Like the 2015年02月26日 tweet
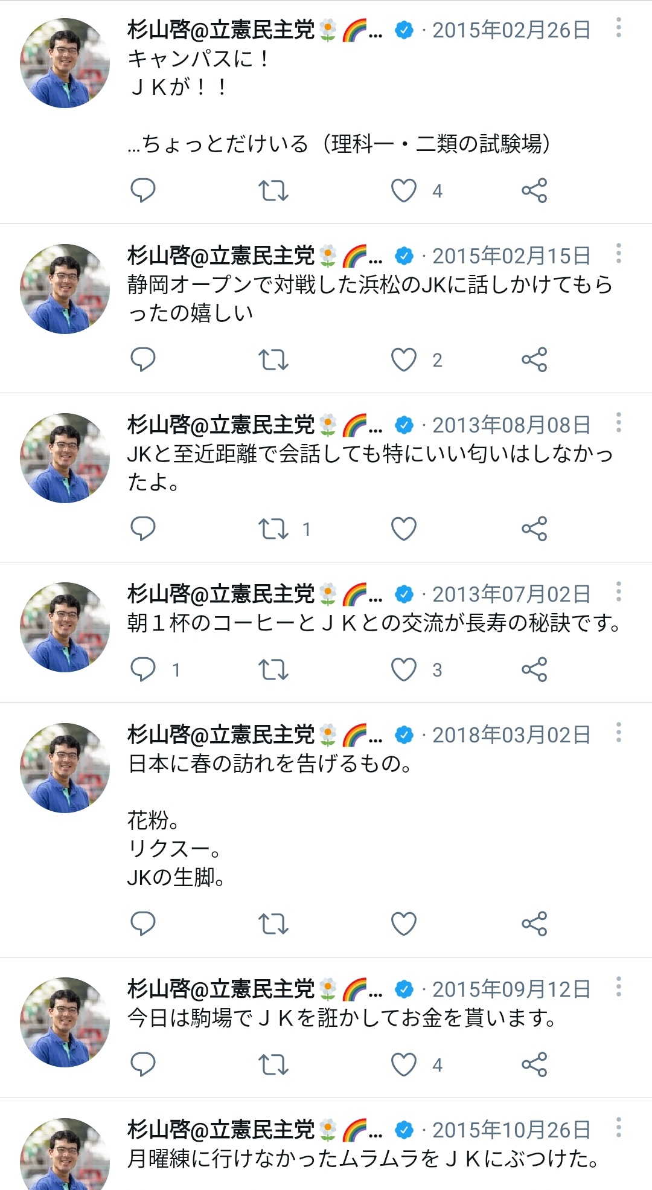The width and height of the screenshot is (652, 1190). click(x=404, y=190)
